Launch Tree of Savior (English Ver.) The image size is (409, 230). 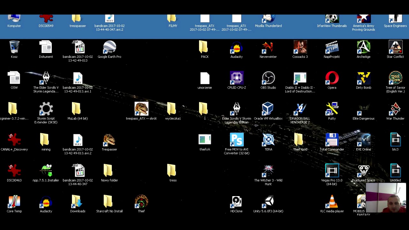point(395,82)
